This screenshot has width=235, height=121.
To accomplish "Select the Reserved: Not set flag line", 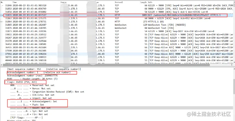I will click(32, 85).
